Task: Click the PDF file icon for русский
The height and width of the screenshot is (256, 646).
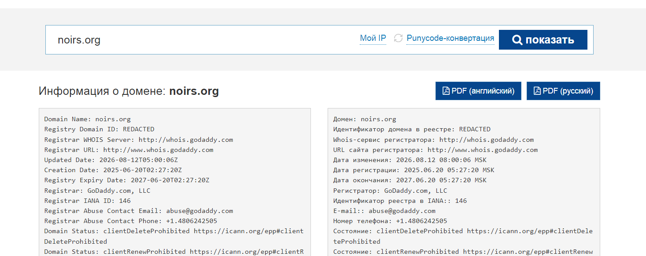Action: tap(537, 91)
